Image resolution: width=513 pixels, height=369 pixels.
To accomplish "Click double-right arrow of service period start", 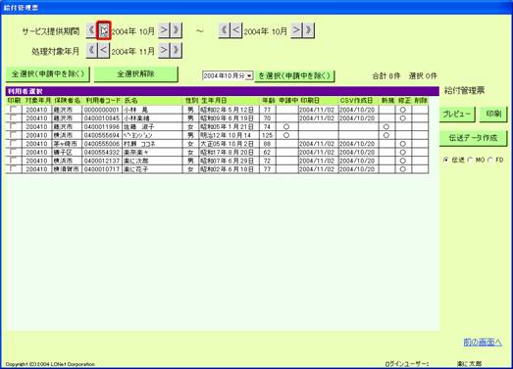I will (177, 30).
